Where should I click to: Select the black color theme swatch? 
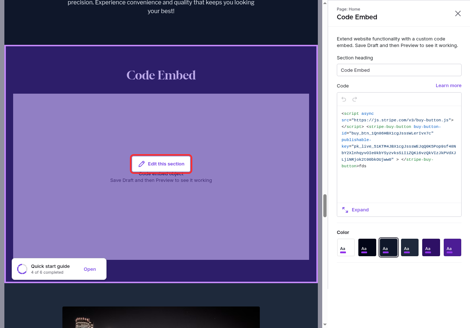(367, 247)
